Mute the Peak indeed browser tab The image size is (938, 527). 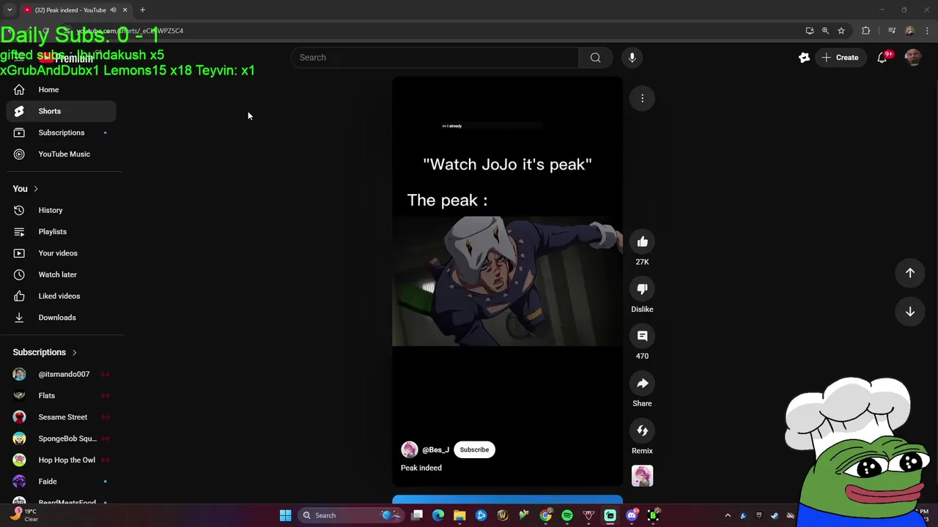click(x=113, y=10)
